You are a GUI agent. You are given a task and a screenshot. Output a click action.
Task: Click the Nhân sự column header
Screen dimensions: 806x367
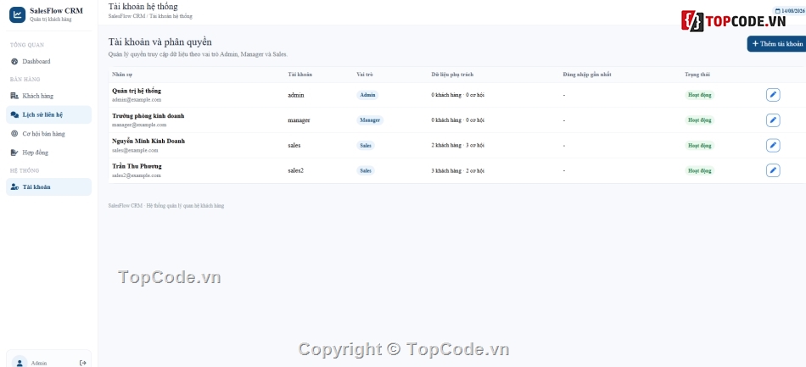click(122, 75)
